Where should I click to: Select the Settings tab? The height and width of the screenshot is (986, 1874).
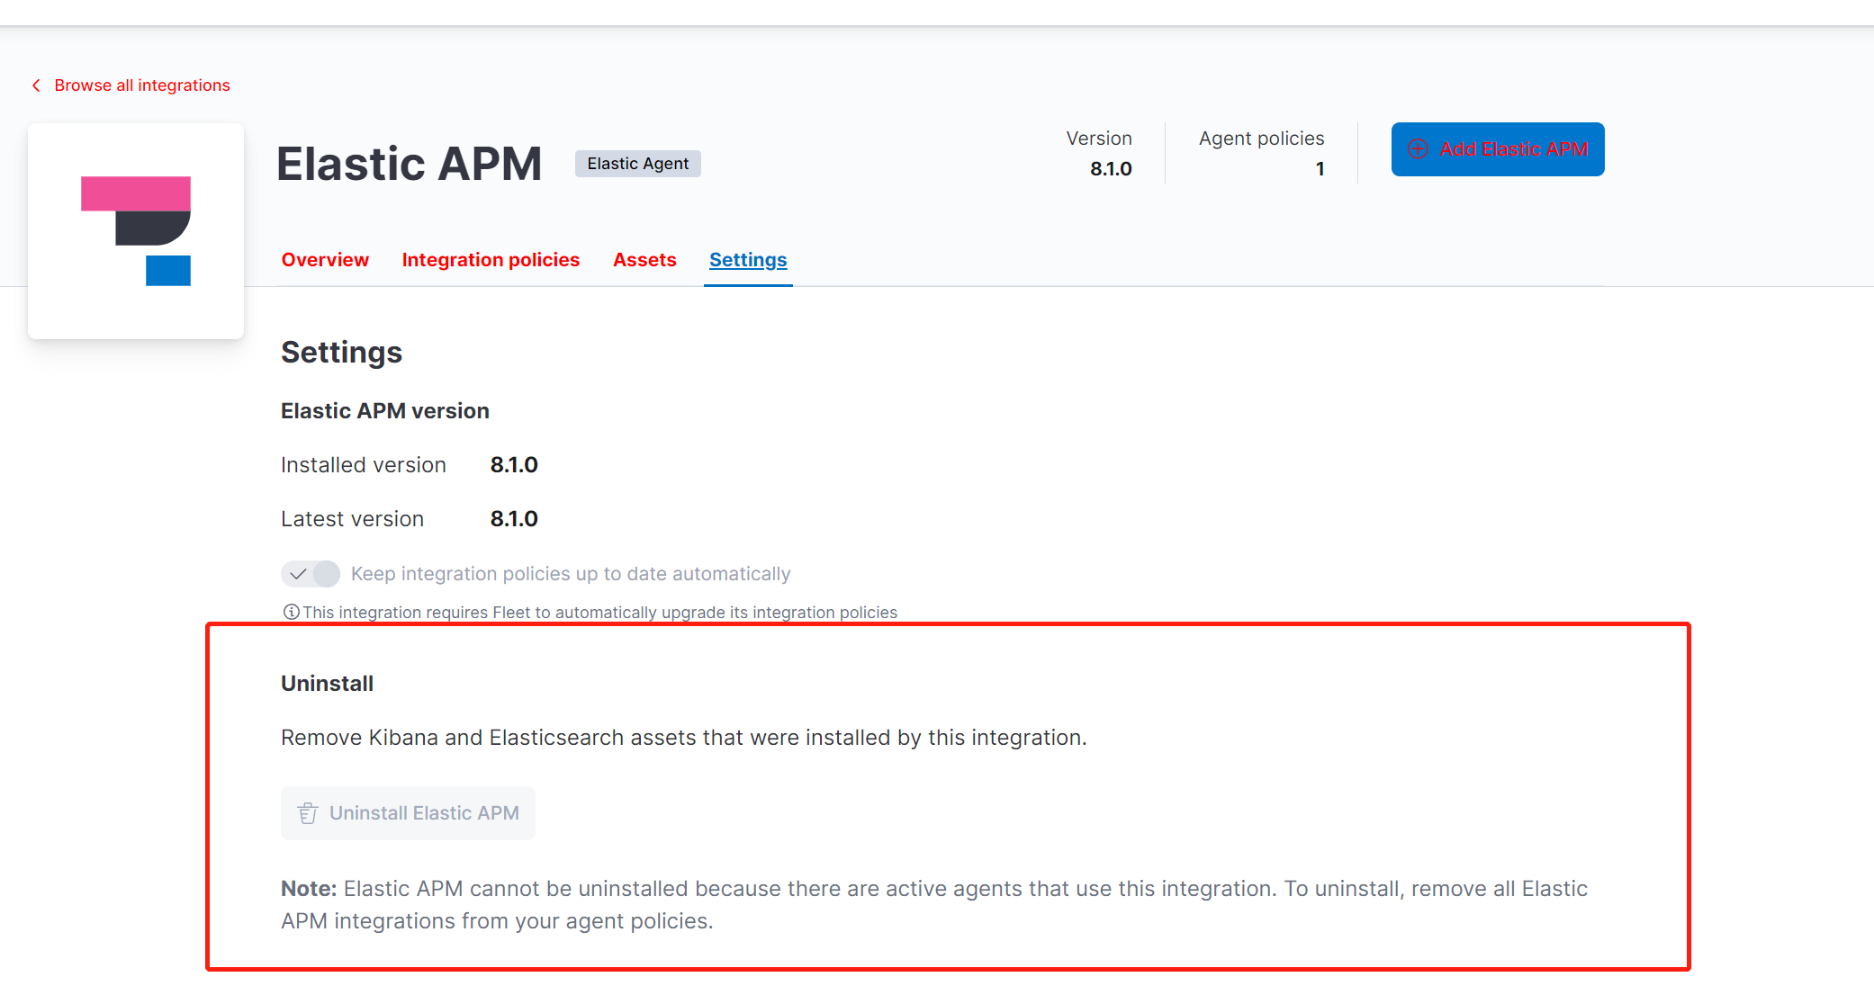748,260
